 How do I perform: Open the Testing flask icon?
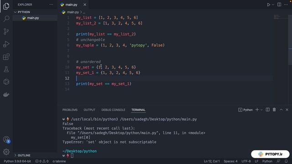pos(6,69)
